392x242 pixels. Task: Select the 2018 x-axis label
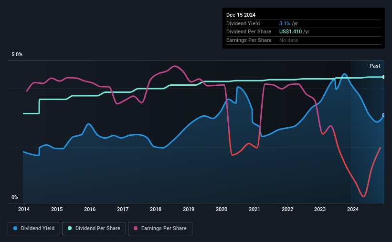point(156,209)
